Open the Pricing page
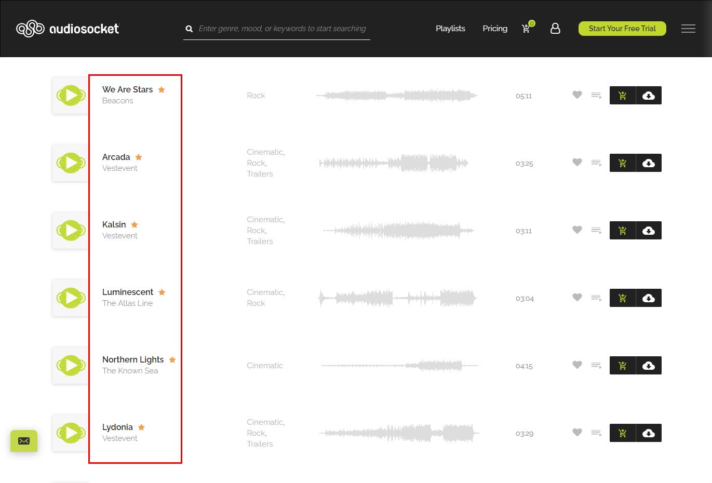712x483 pixels. click(x=495, y=29)
